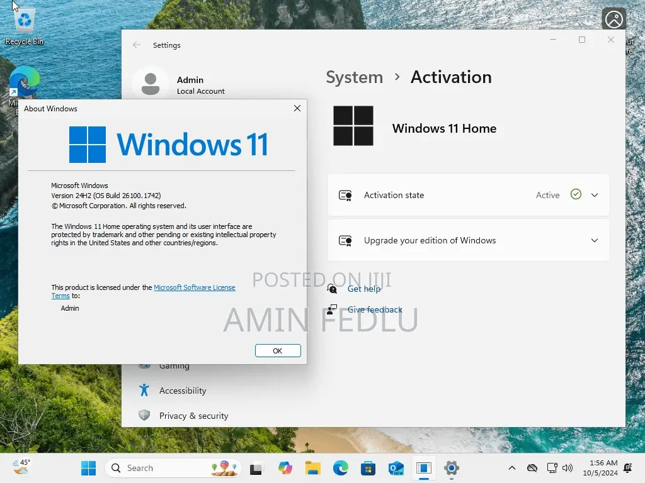Open the Microsoft Software License Terms link

pos(195,287)
